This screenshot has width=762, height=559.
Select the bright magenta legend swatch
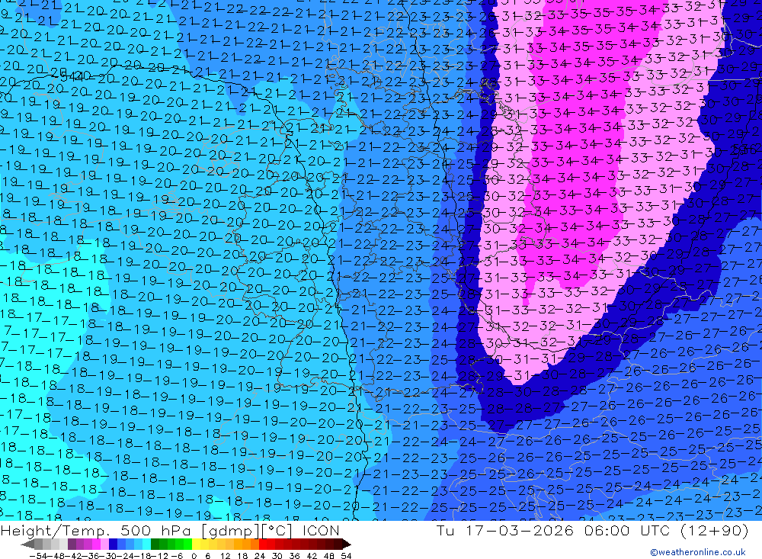point(96,545)
